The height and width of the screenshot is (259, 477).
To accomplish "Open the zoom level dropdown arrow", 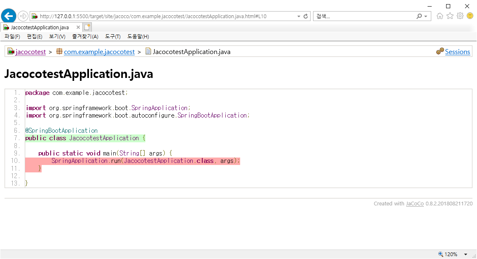I will [466, 254].
